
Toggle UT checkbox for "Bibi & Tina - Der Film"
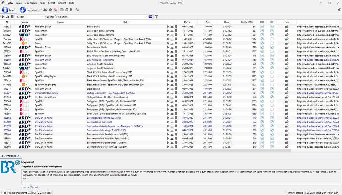point(272,51)
